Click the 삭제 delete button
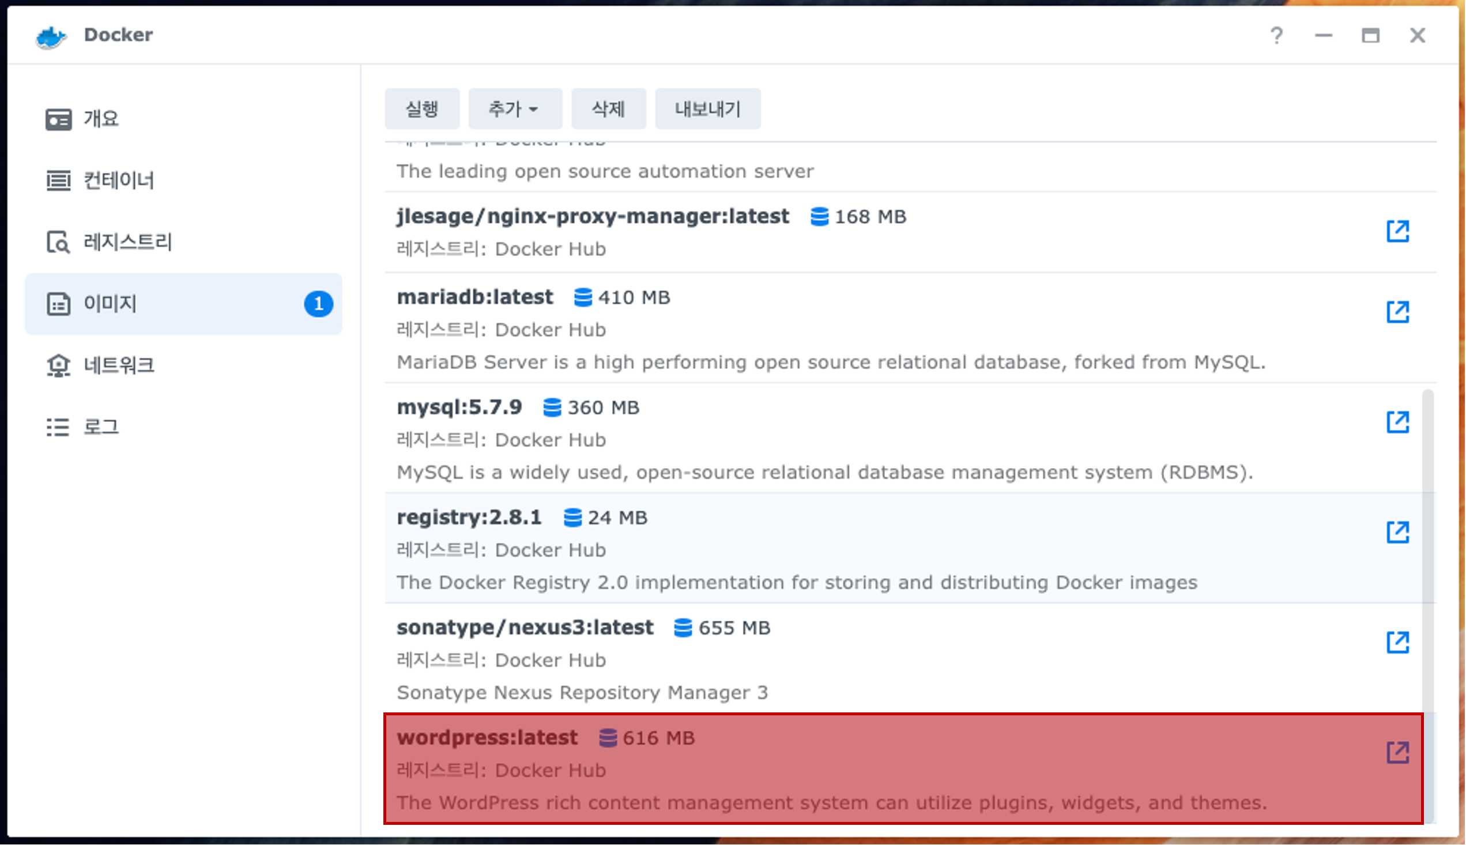1466x845 pixels. (608, 108)
